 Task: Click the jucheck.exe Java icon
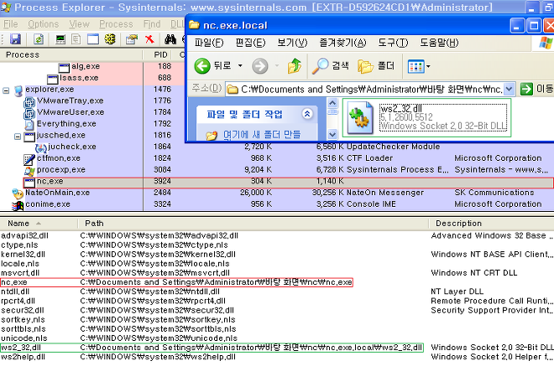point(41,147)
